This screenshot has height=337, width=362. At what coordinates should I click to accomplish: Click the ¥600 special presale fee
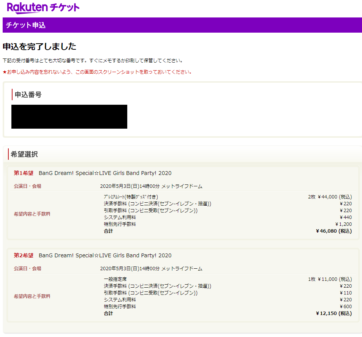346,307
